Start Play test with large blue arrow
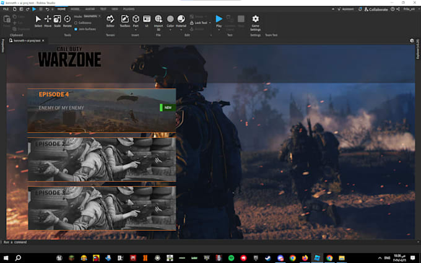This screenshot has height=263, width=421. 219,19
